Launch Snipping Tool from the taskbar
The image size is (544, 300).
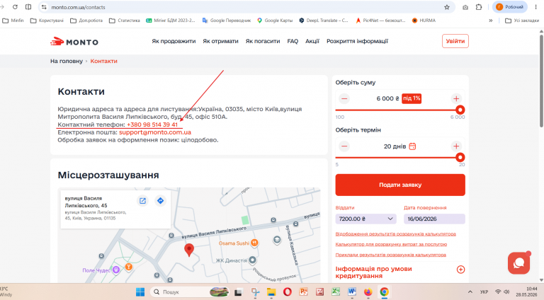256,292
